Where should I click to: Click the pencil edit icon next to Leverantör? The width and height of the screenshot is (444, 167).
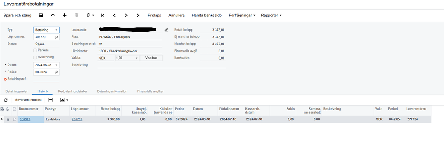tap(166, 30)
